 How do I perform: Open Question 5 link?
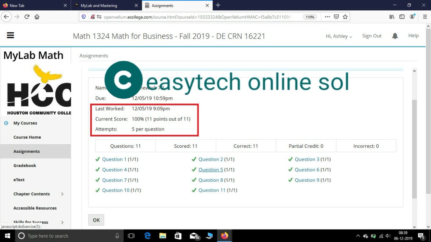pyautogui.click(x=211, y=170)
